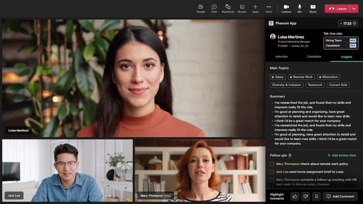Select the Teamwork topic tag
Screen dimensions: 363x204
click(x=315, y=85)
